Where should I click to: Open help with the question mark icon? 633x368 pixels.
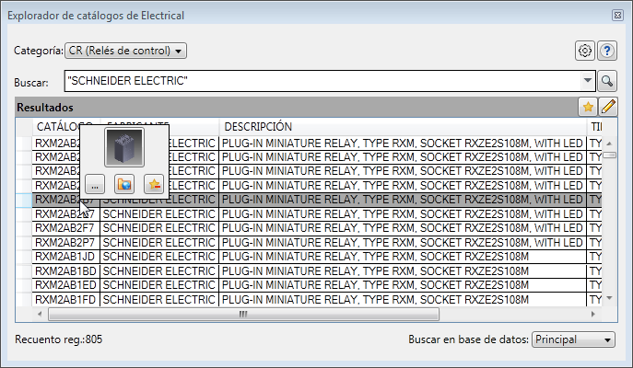pyautogui.click(x=607, y=51)
